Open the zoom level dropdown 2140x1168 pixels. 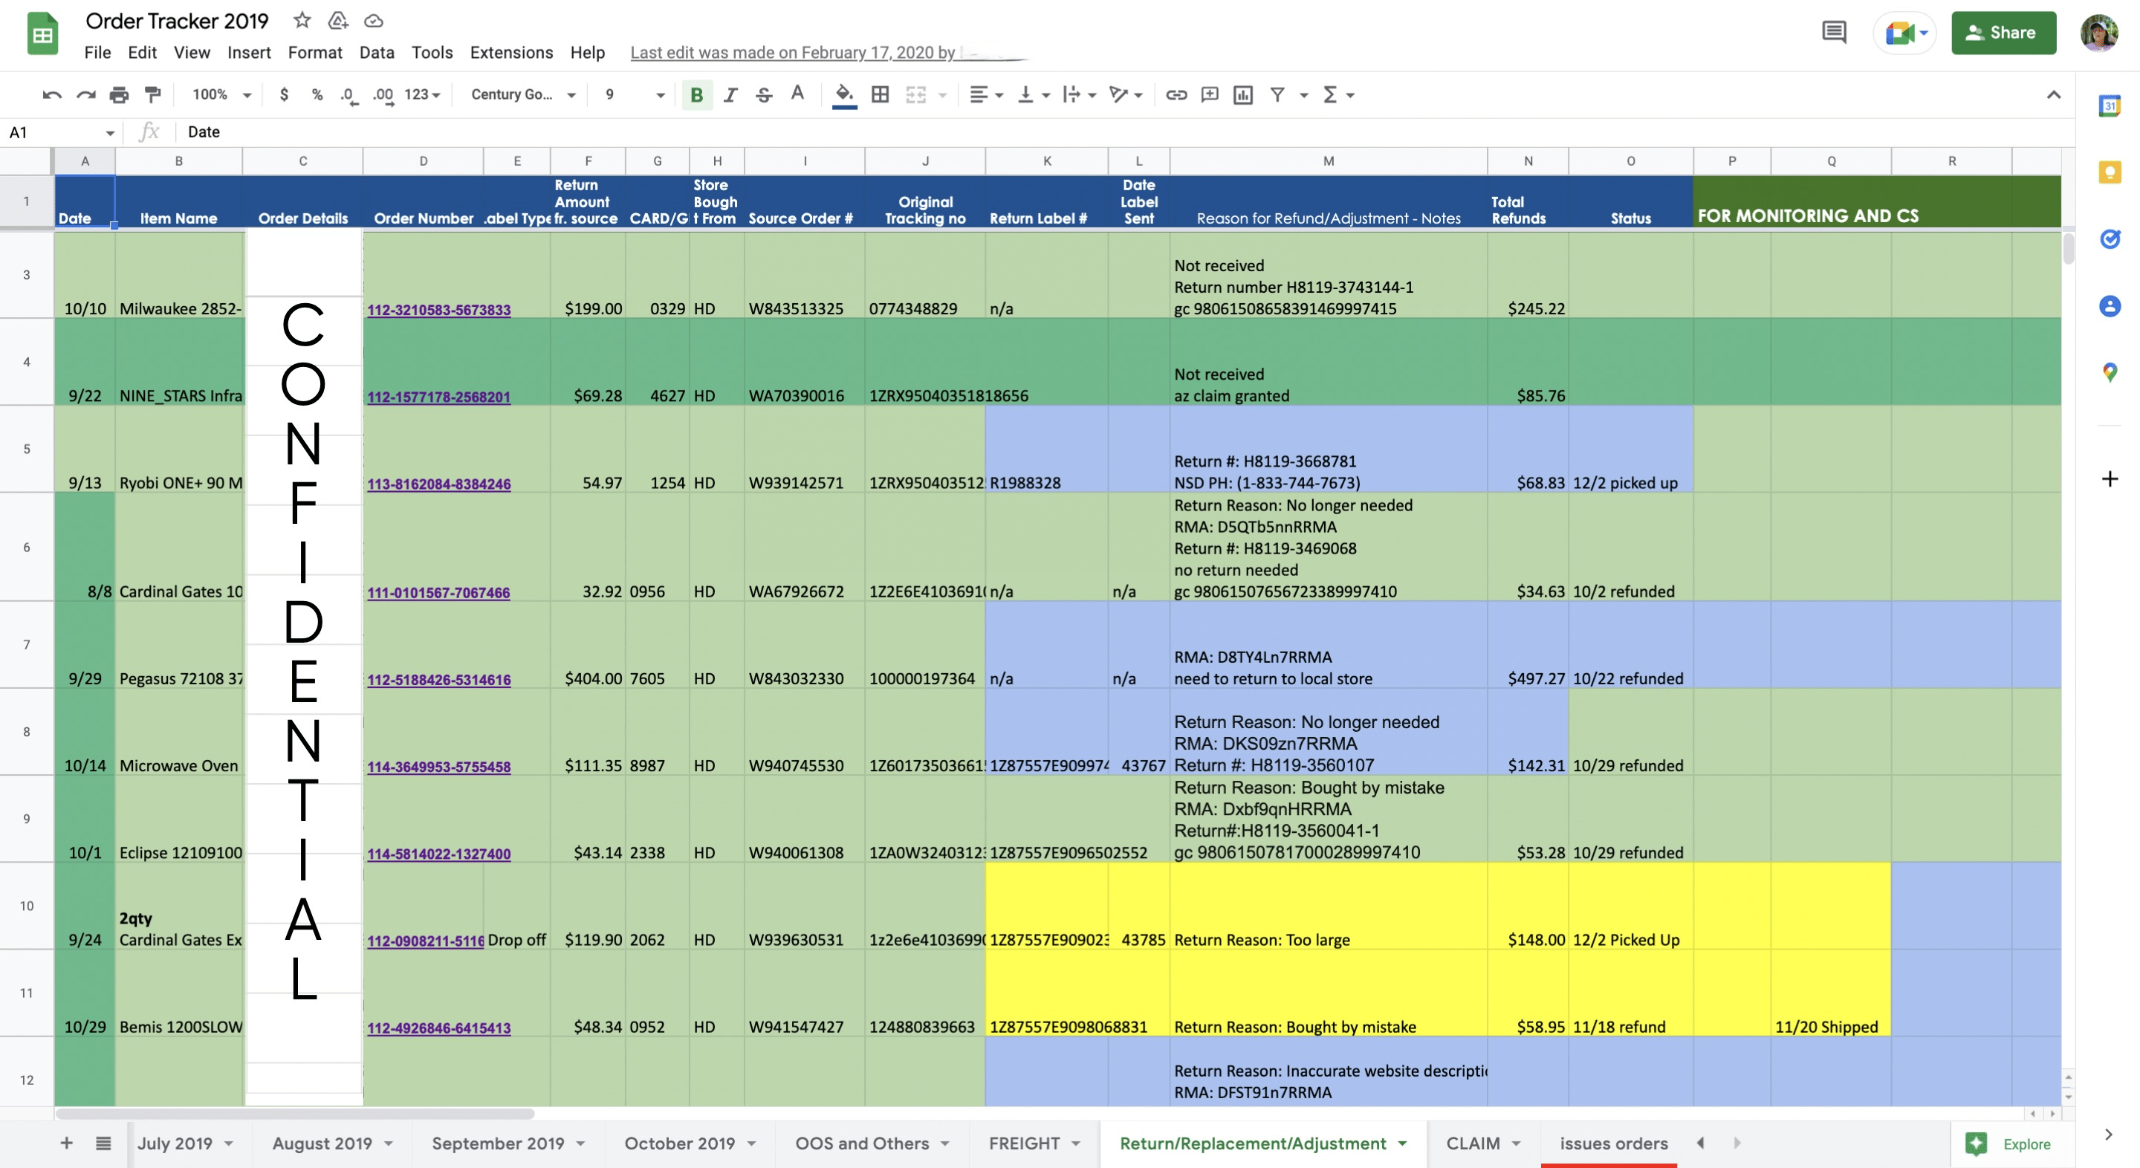point(221,94)
